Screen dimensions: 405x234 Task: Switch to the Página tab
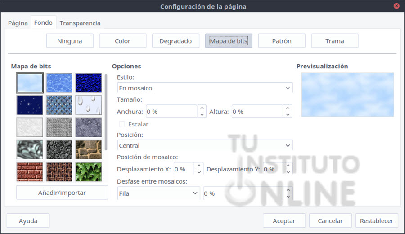[18, 23]
